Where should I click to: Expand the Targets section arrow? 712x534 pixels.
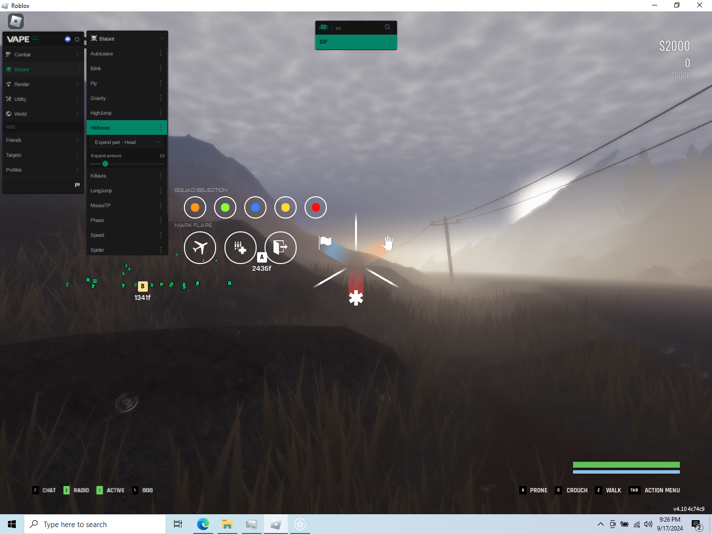tap(78, 155)
